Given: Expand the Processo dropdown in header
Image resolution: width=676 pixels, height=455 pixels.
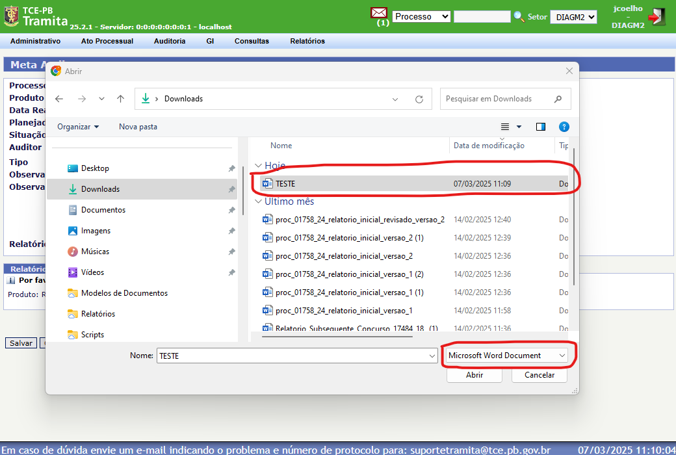Looking at the screenshot, I should coord(422,17).
